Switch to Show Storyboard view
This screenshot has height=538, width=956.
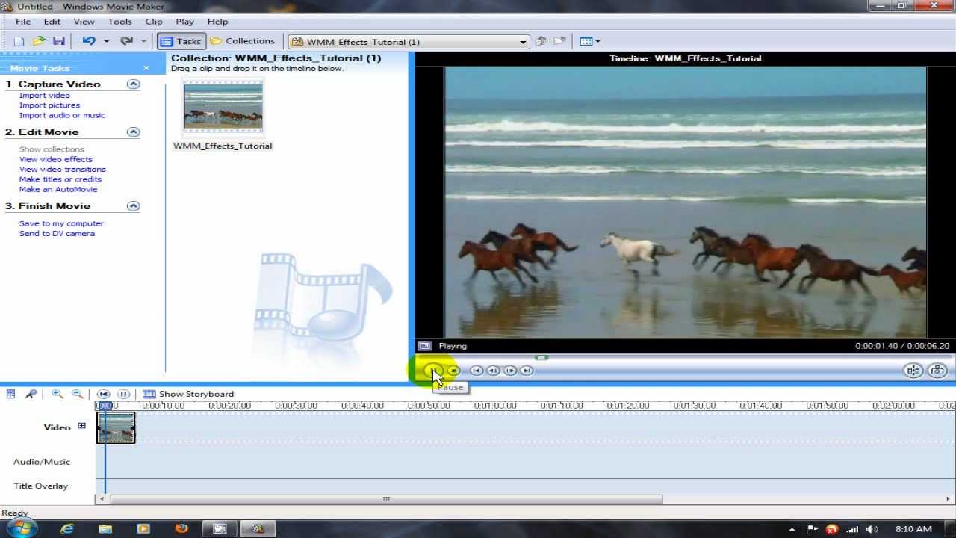[x=188, y=394]
